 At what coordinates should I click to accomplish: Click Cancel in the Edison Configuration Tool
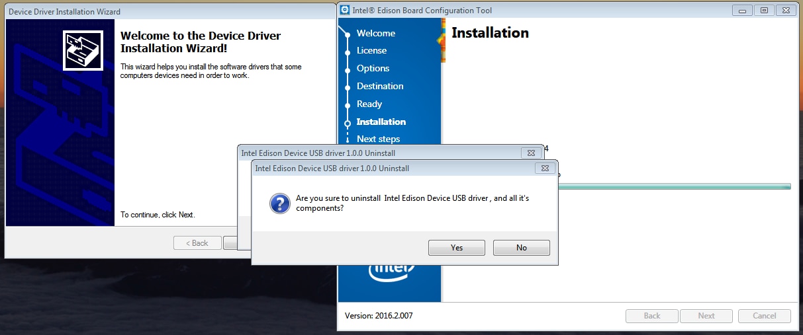pyautogui.click(x=765, y=316)
